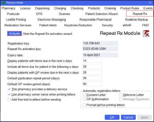Open the FMD tab
This screenshot has width=154, height=122.
145,25
